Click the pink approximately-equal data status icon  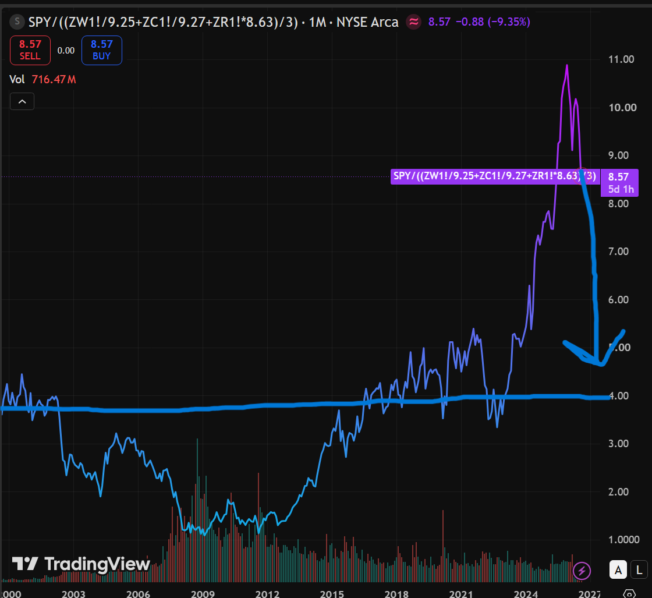pyautogui.click(x=414, y=22)
